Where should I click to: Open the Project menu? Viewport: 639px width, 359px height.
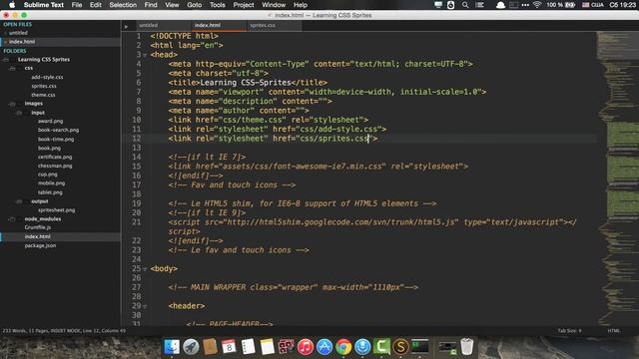pos(244,5)
